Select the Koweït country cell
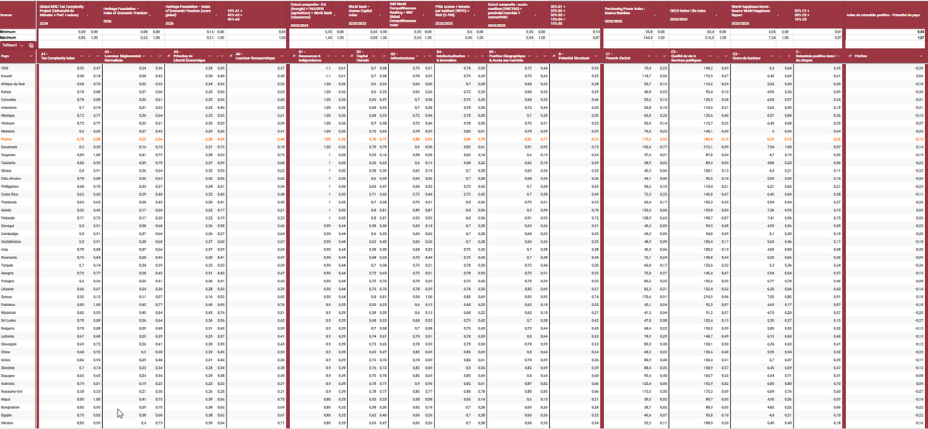 [x=18, y=76]
